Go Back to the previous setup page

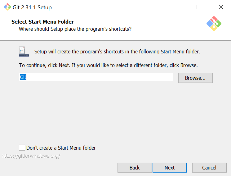(x=135, y=168)
